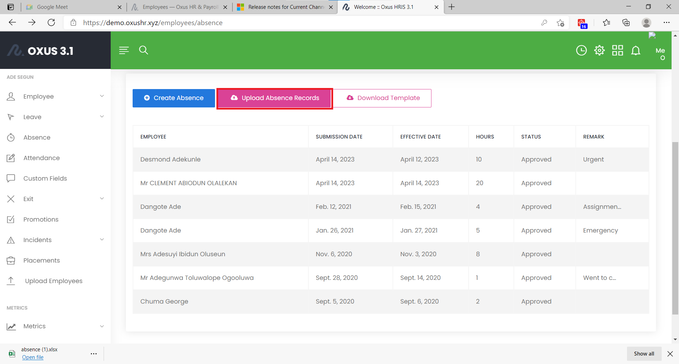Viewport: 679px width, 364px height.
Task: Click the Exit X icon in sidebar
Action: tap(11, 199)
